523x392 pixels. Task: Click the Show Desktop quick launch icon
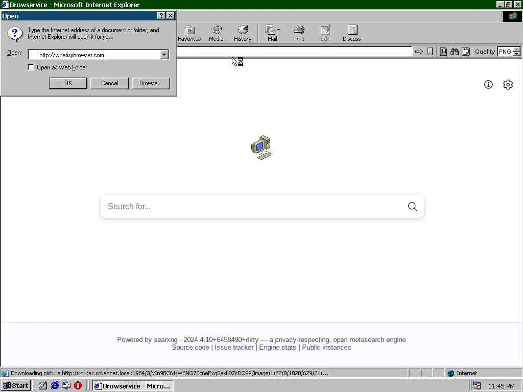(x=43, y=386)
